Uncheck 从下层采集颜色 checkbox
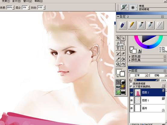Screen dimensions: 167x125 pos(131,86)
